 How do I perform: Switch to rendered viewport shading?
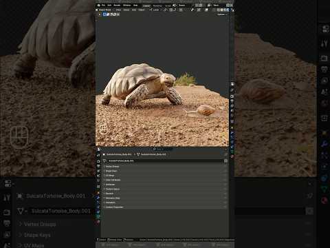click(228, 10)
